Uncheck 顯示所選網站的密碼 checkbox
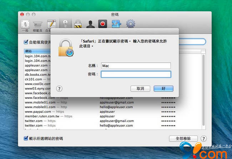The image size is (232, 159). tap(26, 138)
